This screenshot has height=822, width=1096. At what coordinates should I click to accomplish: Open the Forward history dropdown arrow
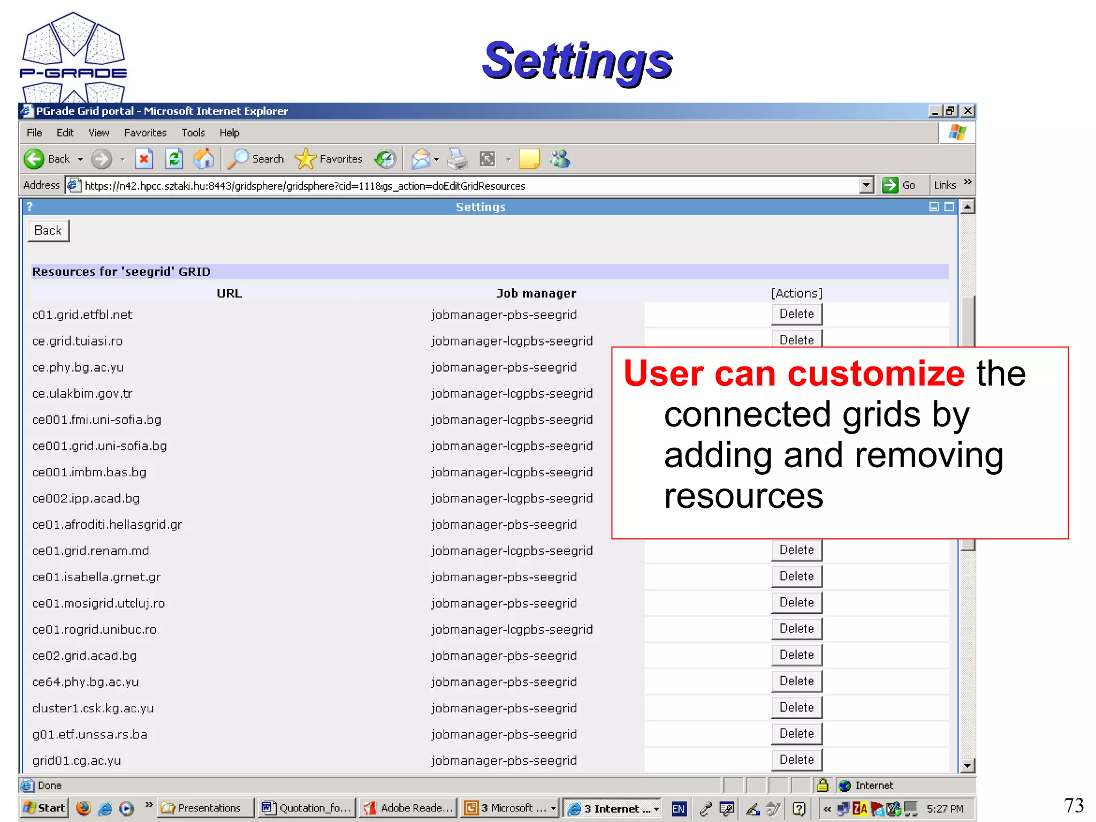123,159
